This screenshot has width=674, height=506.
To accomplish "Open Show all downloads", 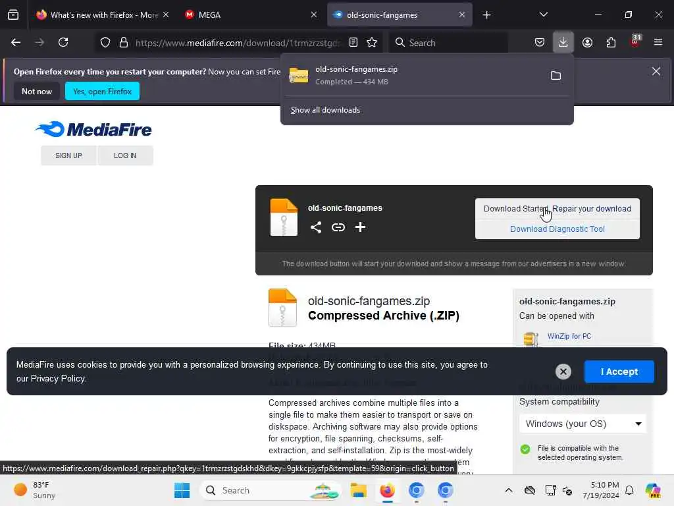I will (325, 110).
